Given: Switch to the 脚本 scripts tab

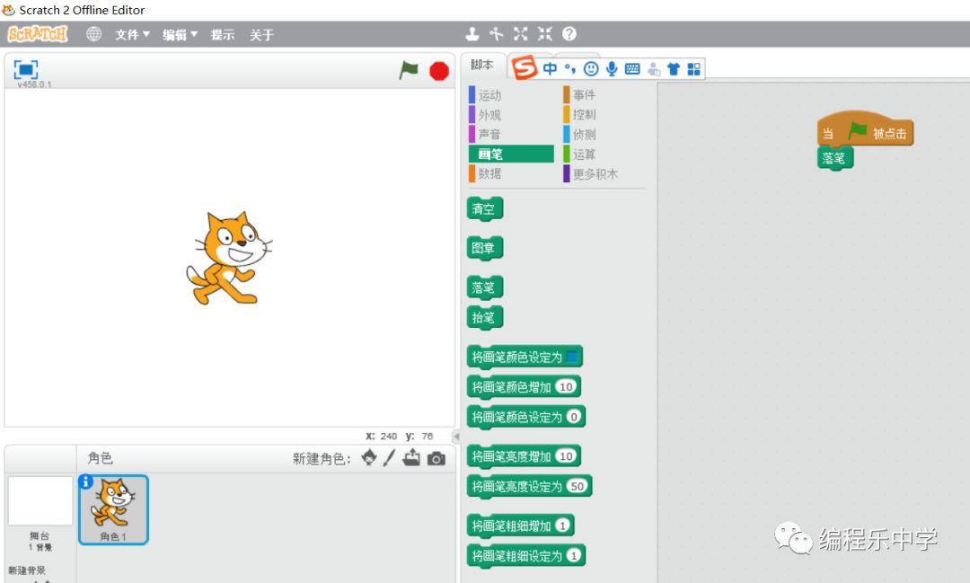Looking at the screenshot, I should (482, 65).
